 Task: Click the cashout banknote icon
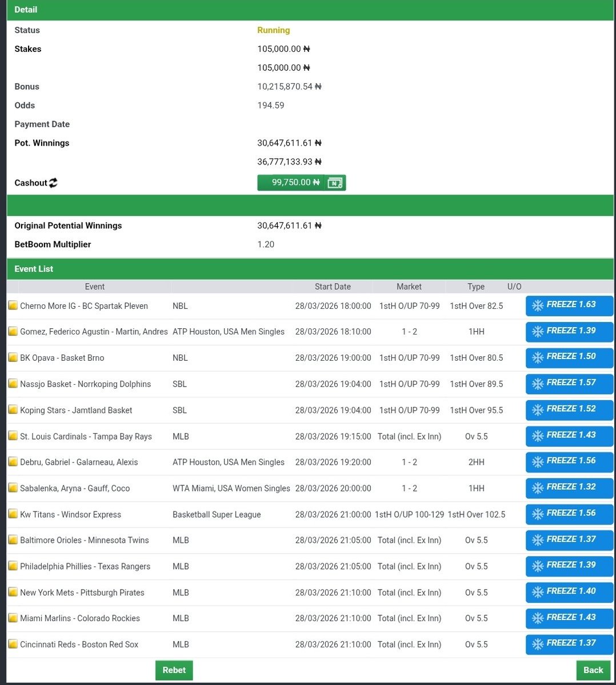pyautogui.click(x=335, y=183)
